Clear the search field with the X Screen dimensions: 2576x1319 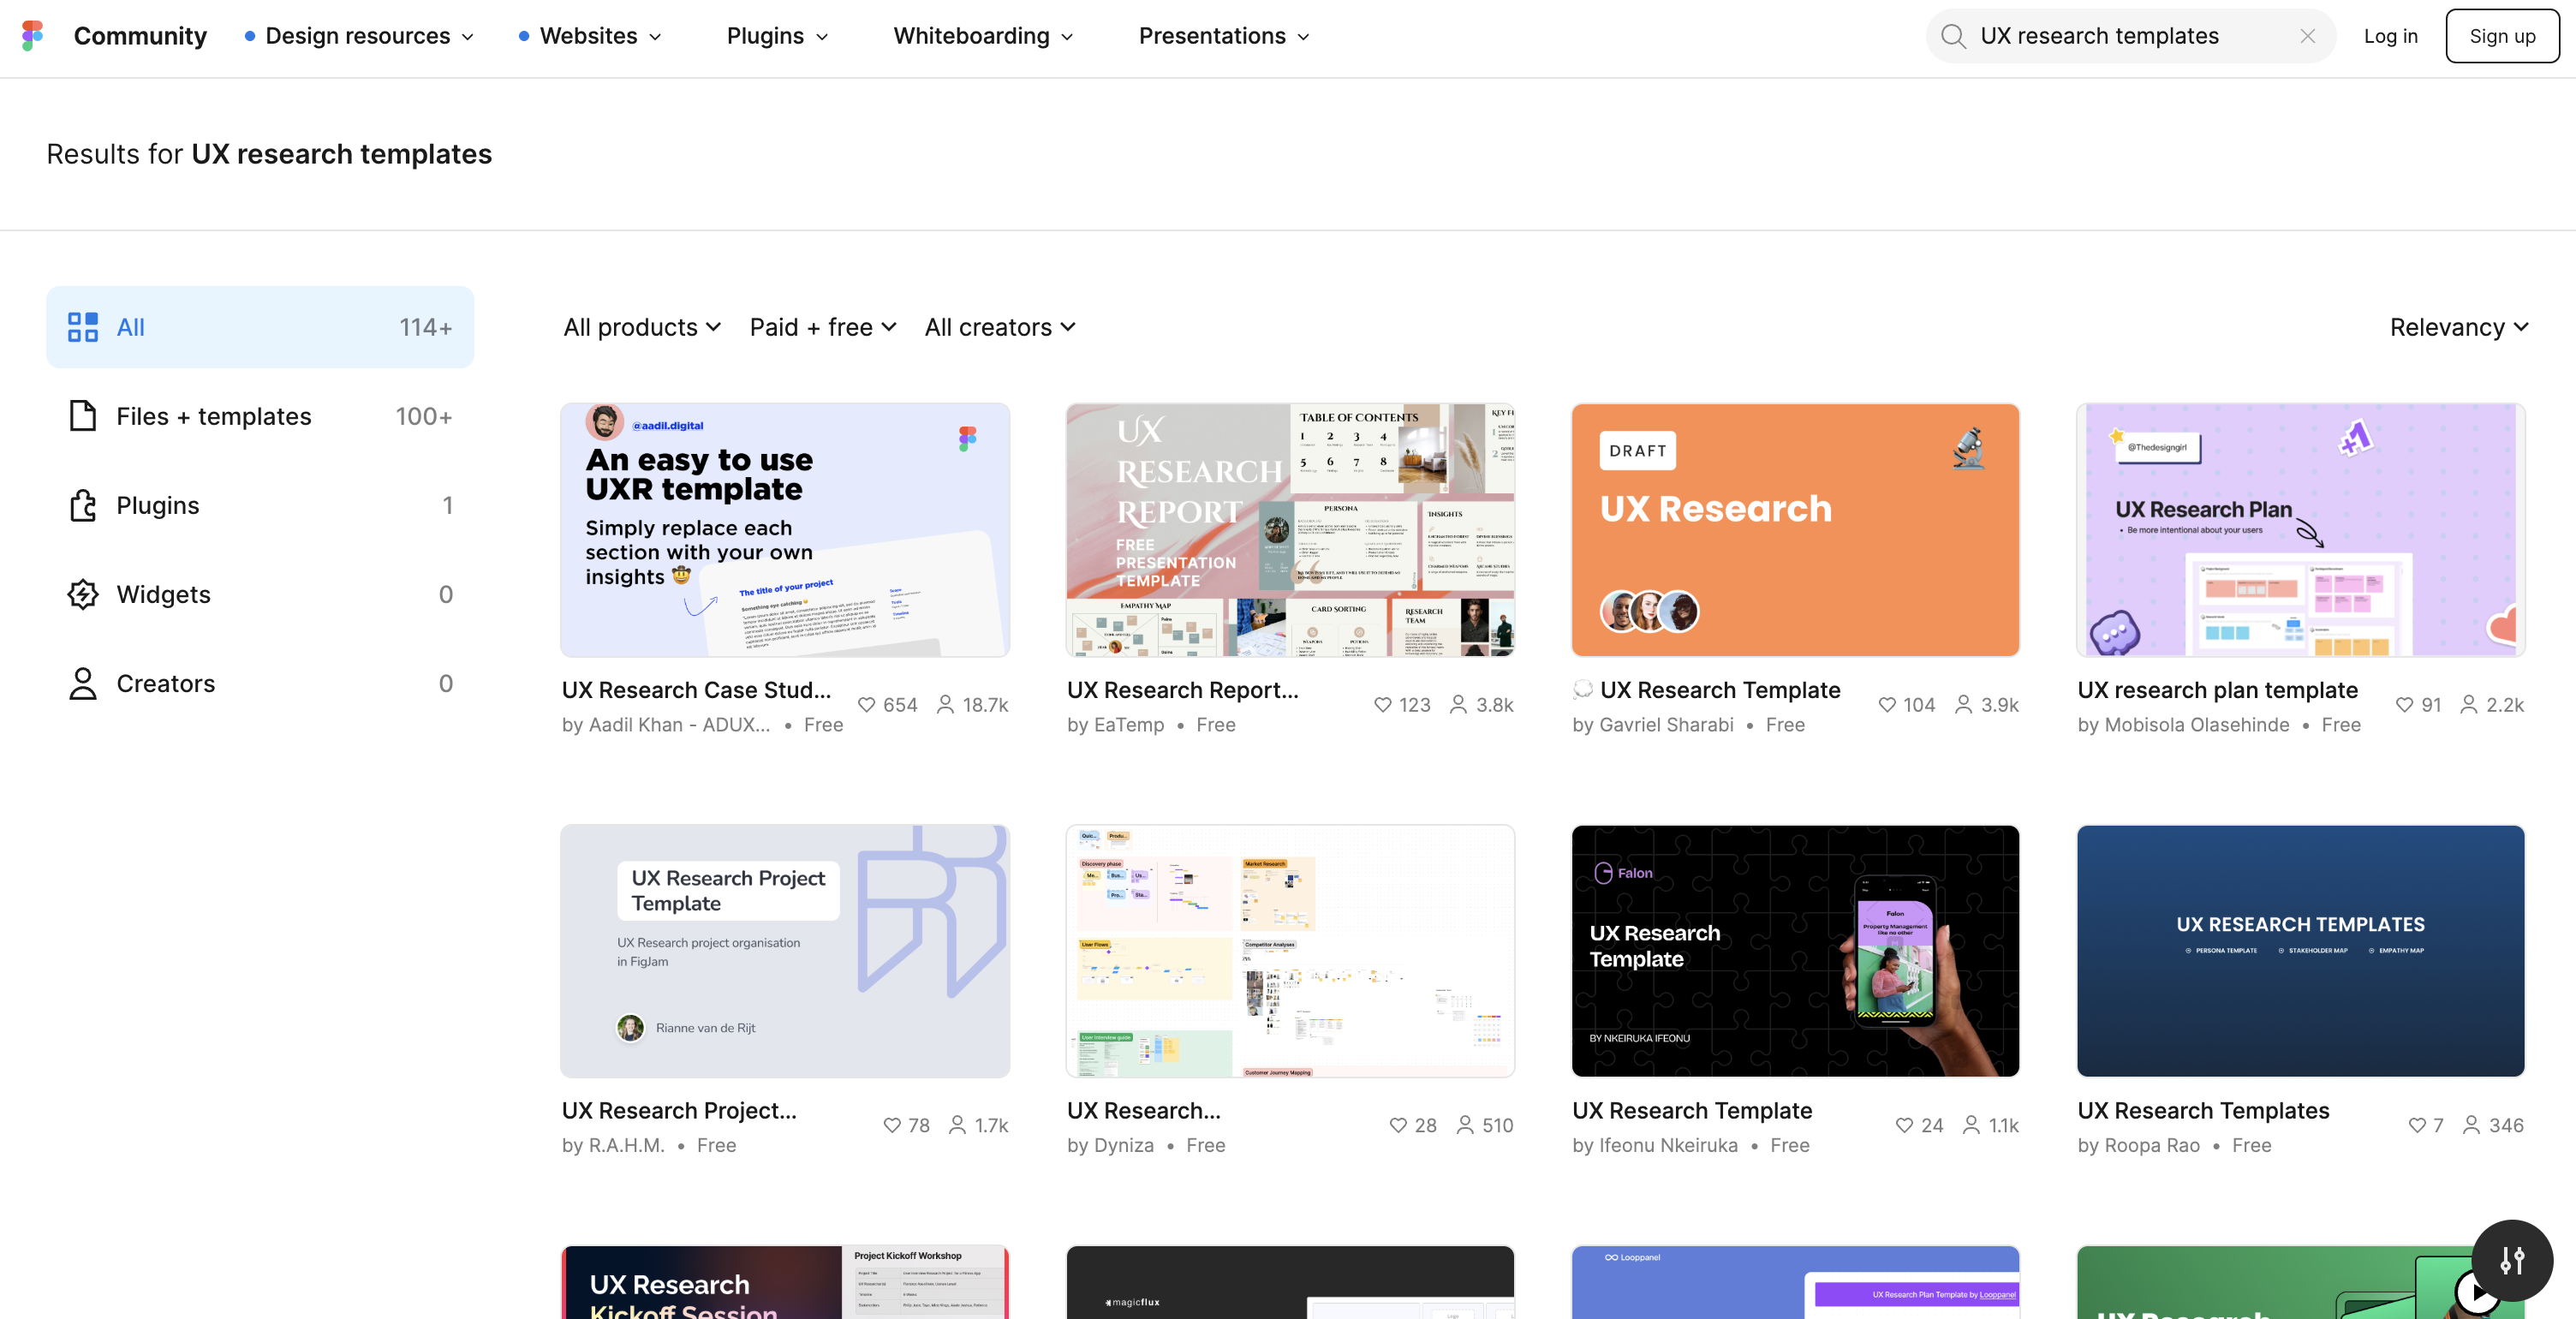2308,36
